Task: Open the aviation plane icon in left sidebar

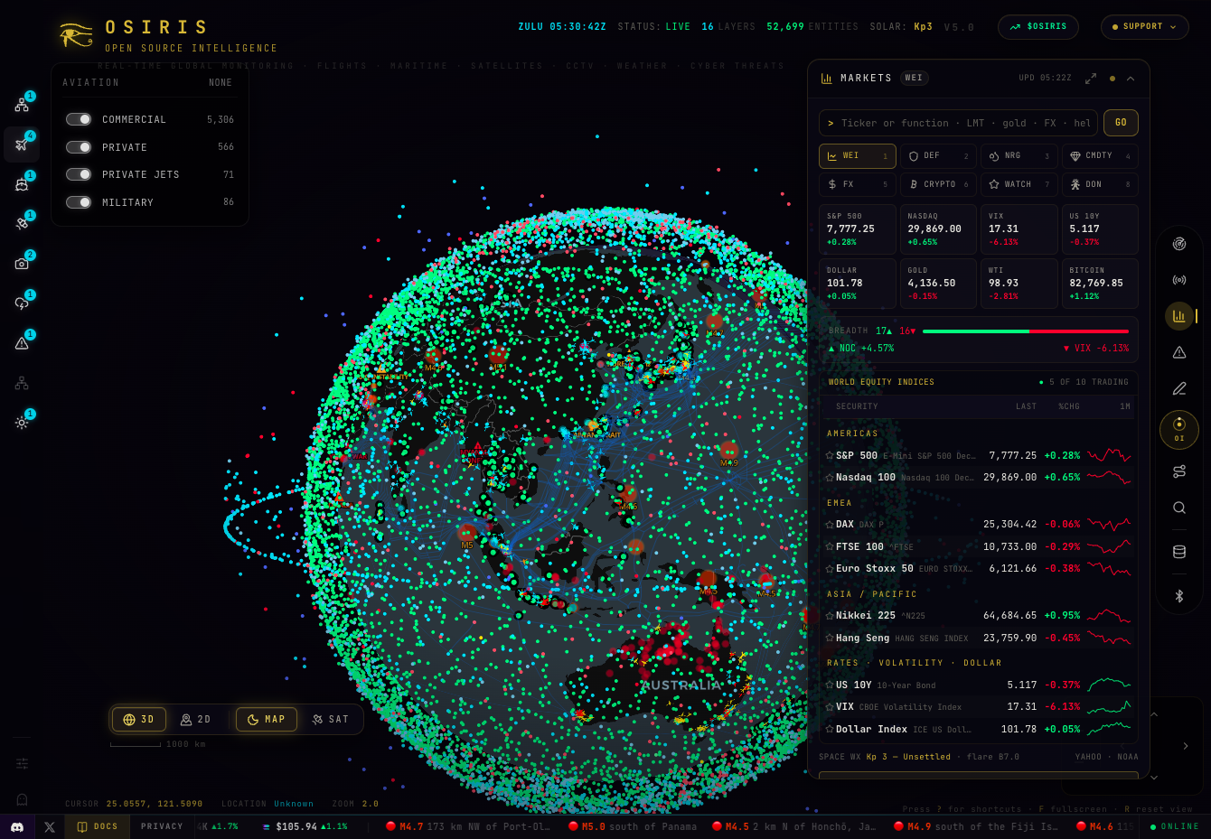Action: tap(22, 144)
